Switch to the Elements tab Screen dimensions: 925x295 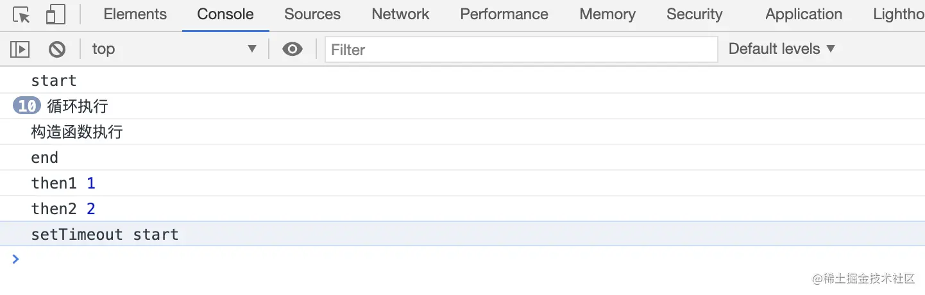tap(135, 14)
